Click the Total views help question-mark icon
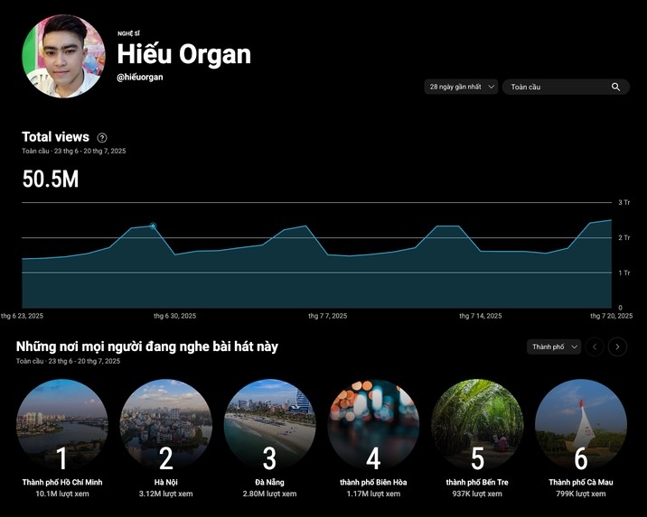Screen dimensions: 647x517 click(101, 137)
